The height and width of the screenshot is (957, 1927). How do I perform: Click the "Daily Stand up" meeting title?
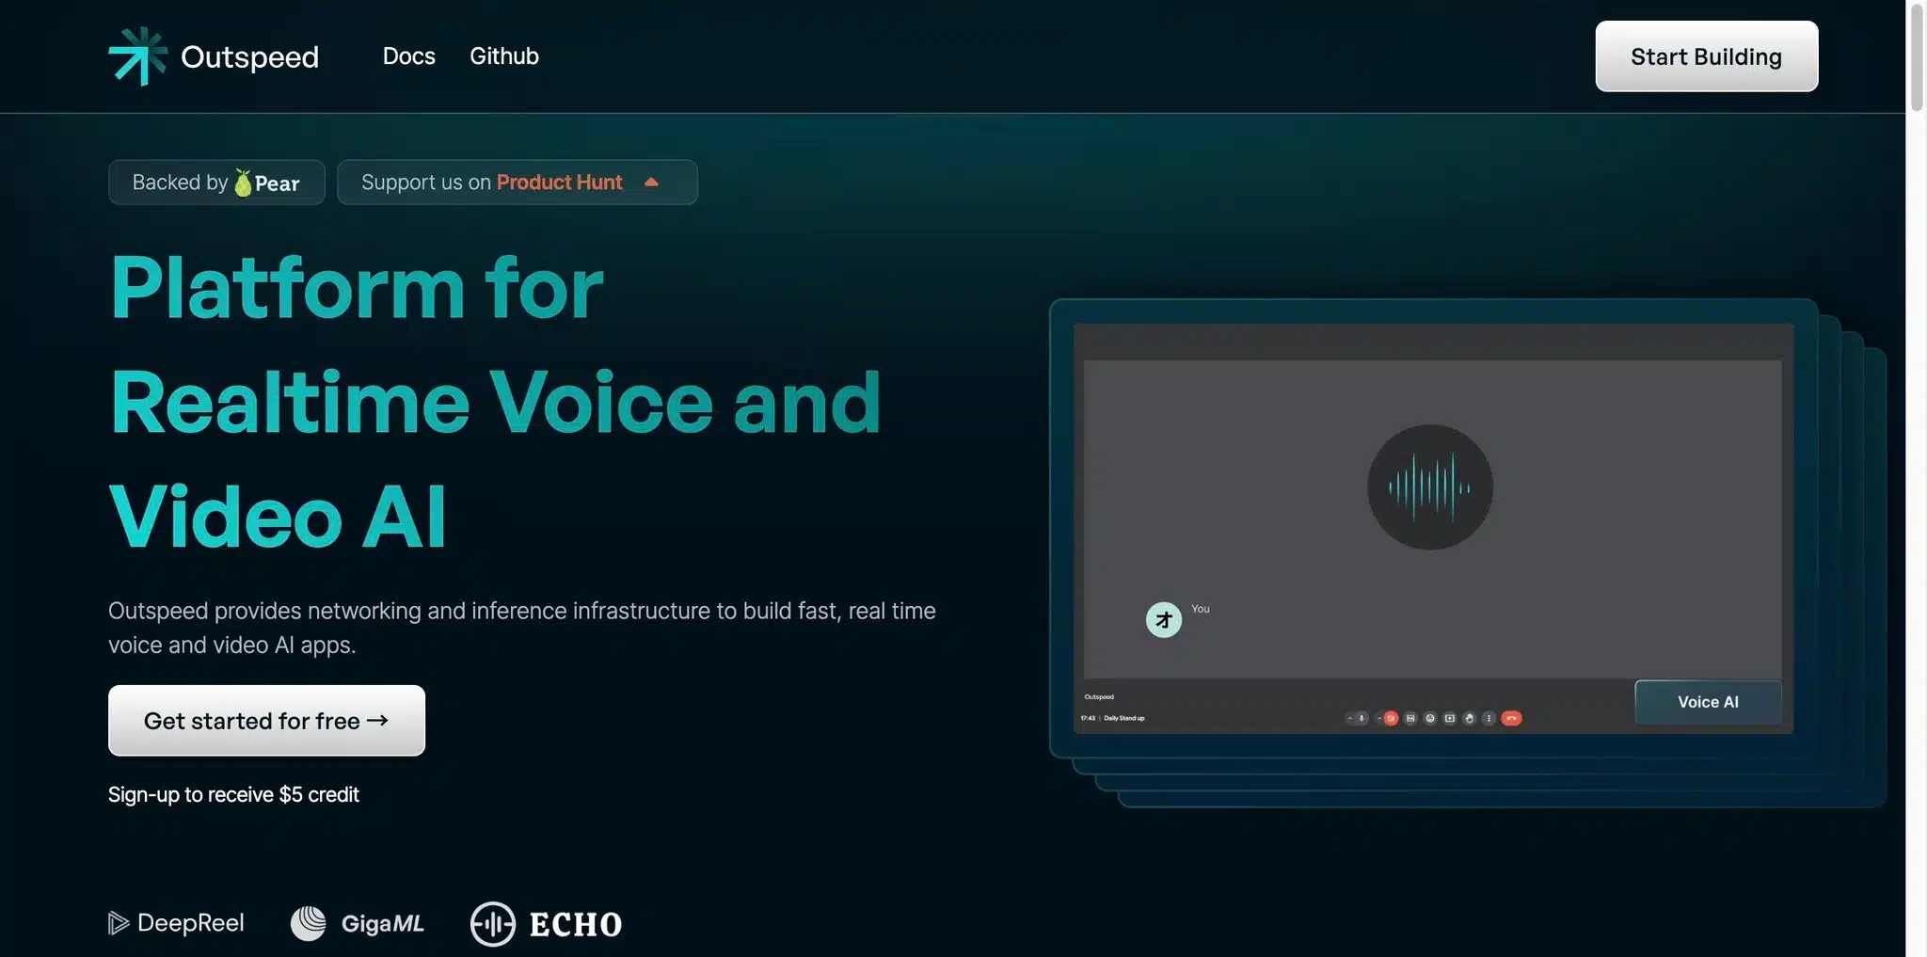pos(1124,718)
